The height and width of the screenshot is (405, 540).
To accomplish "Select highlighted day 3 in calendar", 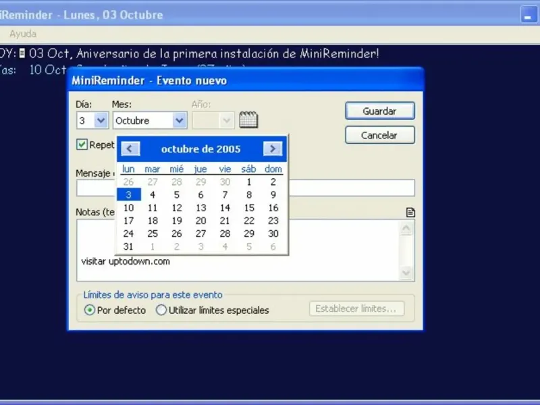I will point(128,195).
